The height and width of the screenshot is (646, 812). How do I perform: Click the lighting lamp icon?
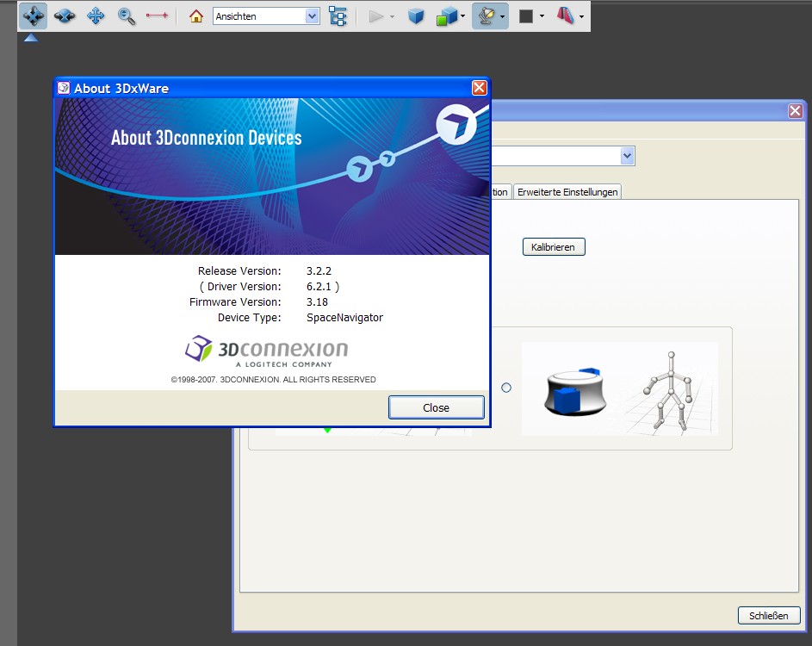pos(487,16)
